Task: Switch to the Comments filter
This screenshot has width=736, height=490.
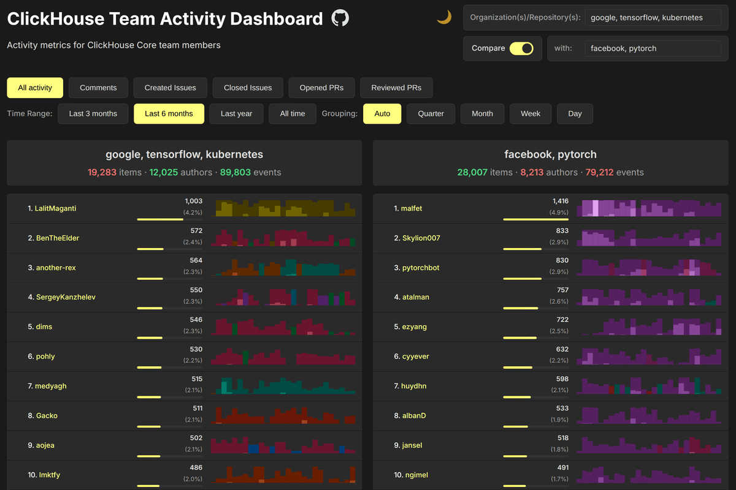Action: click(98, 88)
